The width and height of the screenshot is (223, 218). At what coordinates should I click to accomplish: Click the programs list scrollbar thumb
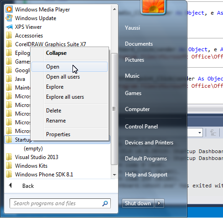(114, 109)
